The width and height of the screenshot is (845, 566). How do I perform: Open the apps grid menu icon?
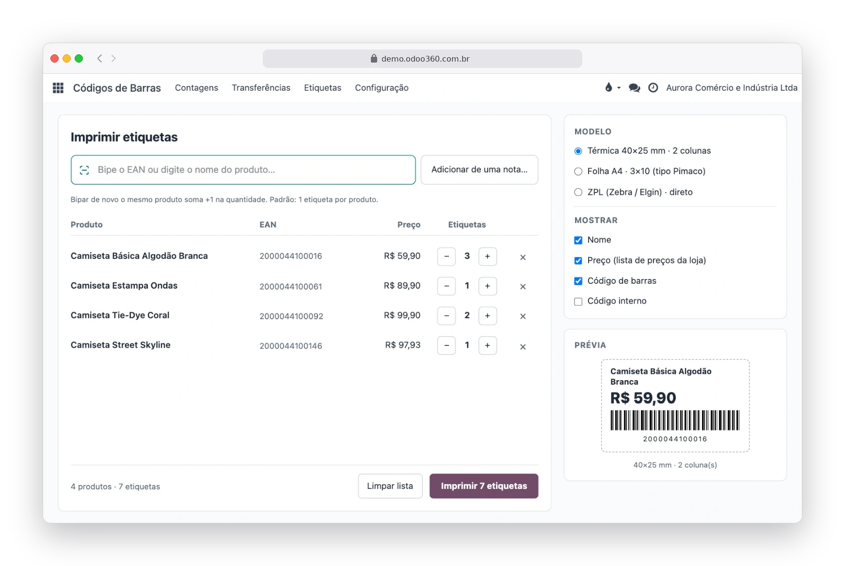[58, 88]
